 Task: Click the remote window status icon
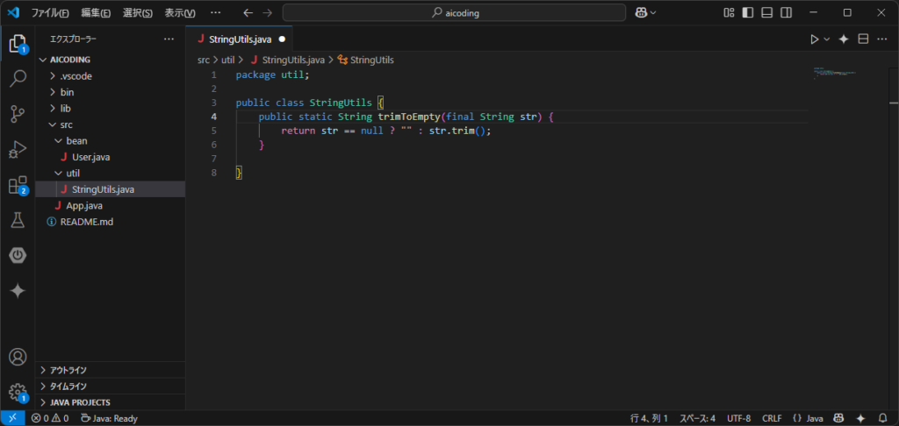[x=12, y=419]
